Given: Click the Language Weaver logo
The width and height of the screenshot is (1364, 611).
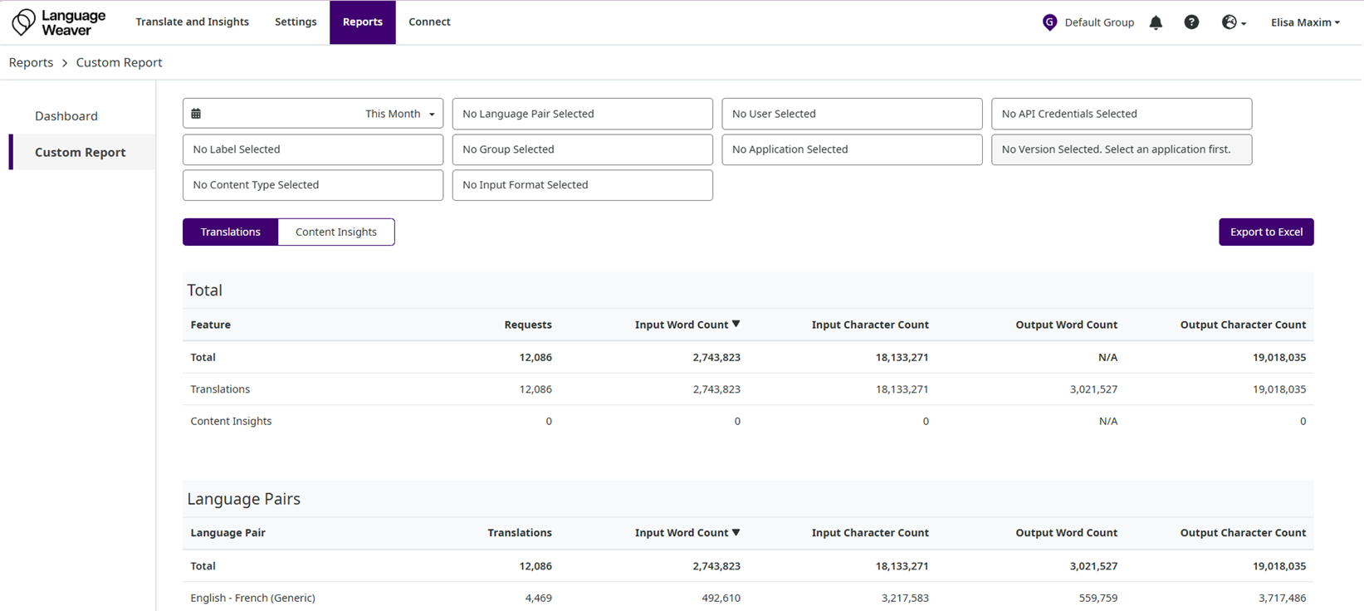Looking at the screenshot, I should click(58, 22).
